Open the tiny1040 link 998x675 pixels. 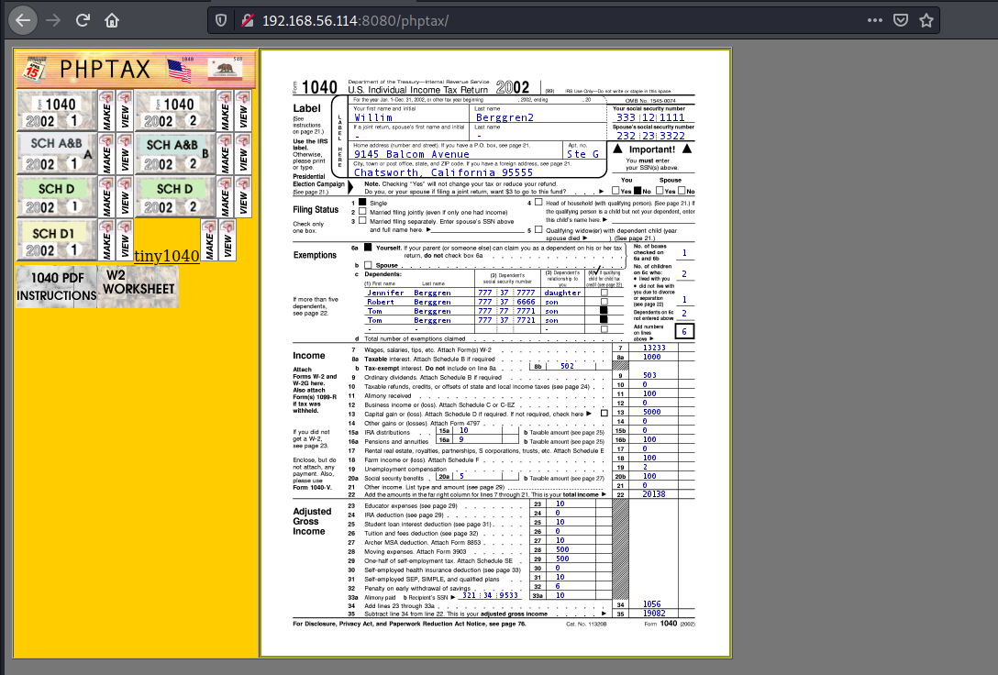[165, 256]
